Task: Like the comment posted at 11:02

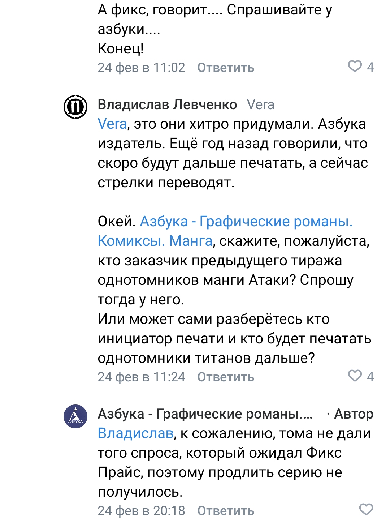Action: point(355,67)
